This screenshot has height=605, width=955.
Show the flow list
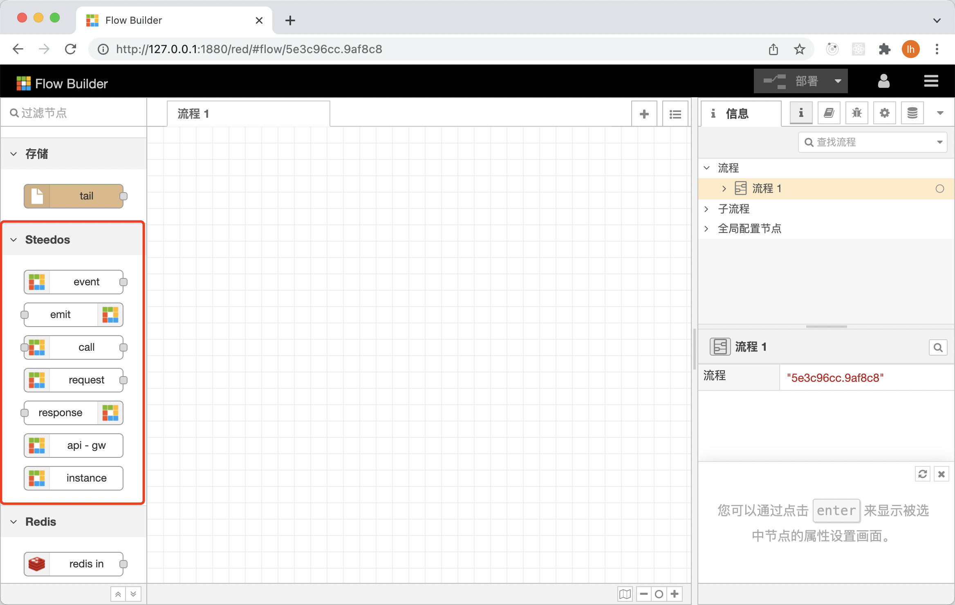point(675,114)
